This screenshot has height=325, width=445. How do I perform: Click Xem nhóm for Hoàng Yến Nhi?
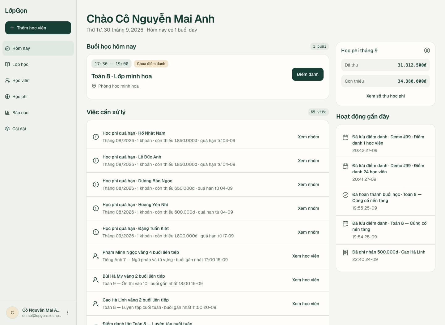[x=308, y=208]
